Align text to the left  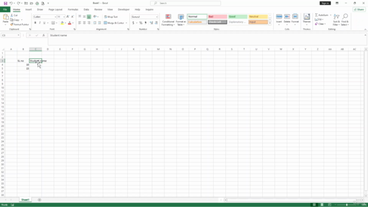tap(79, 23)
